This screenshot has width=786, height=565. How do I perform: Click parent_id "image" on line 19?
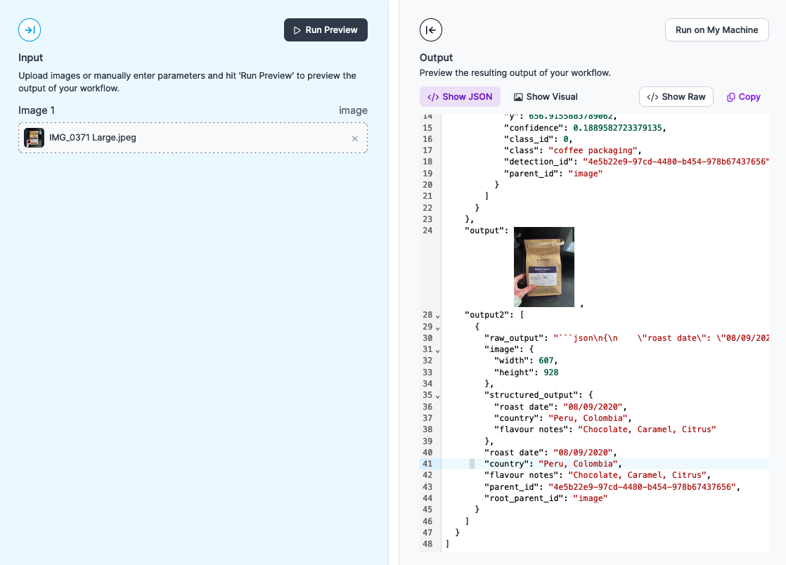pyautogui.click(x=585, y=174)
